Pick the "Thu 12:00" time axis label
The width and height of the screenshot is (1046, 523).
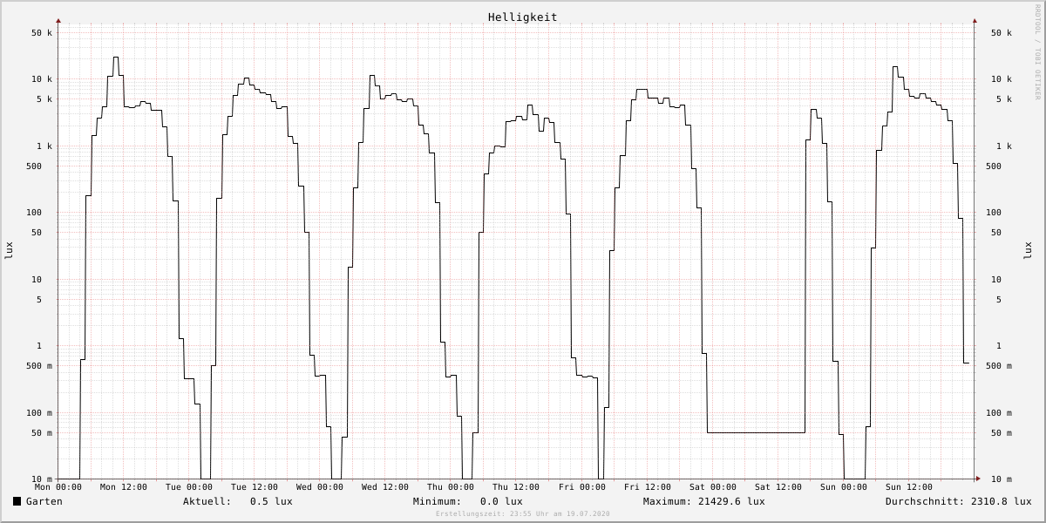coord(516,487)
